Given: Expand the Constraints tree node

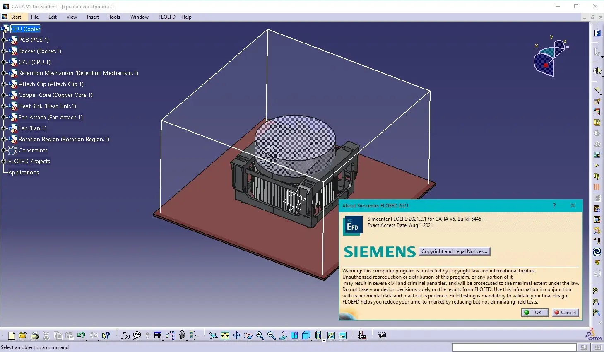Looking at the screenshot, I should 4,150.
